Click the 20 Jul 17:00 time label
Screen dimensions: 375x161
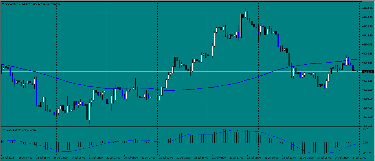149,158
